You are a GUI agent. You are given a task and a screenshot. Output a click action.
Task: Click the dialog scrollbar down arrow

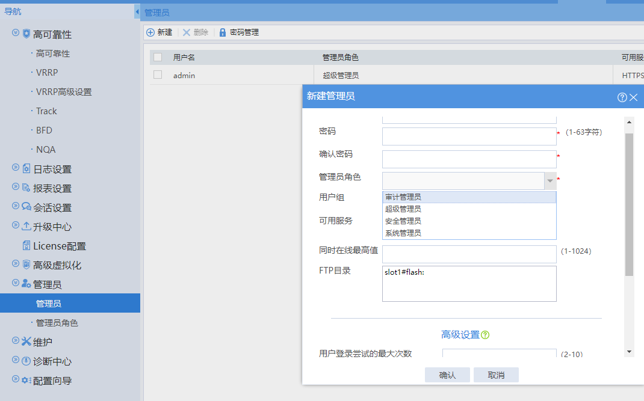(629, 352)
